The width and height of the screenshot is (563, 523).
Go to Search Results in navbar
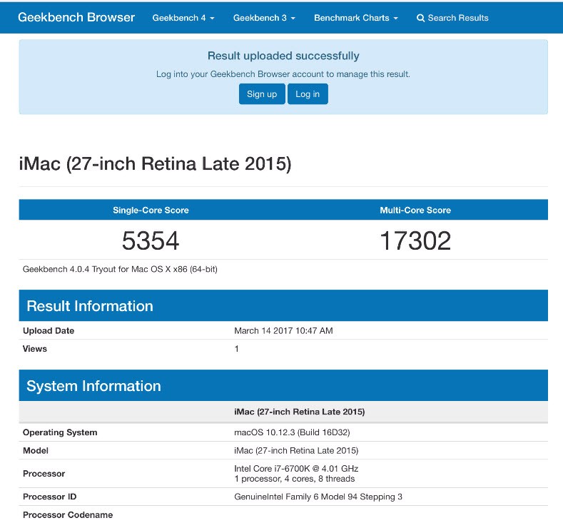[x=457, y=18]
